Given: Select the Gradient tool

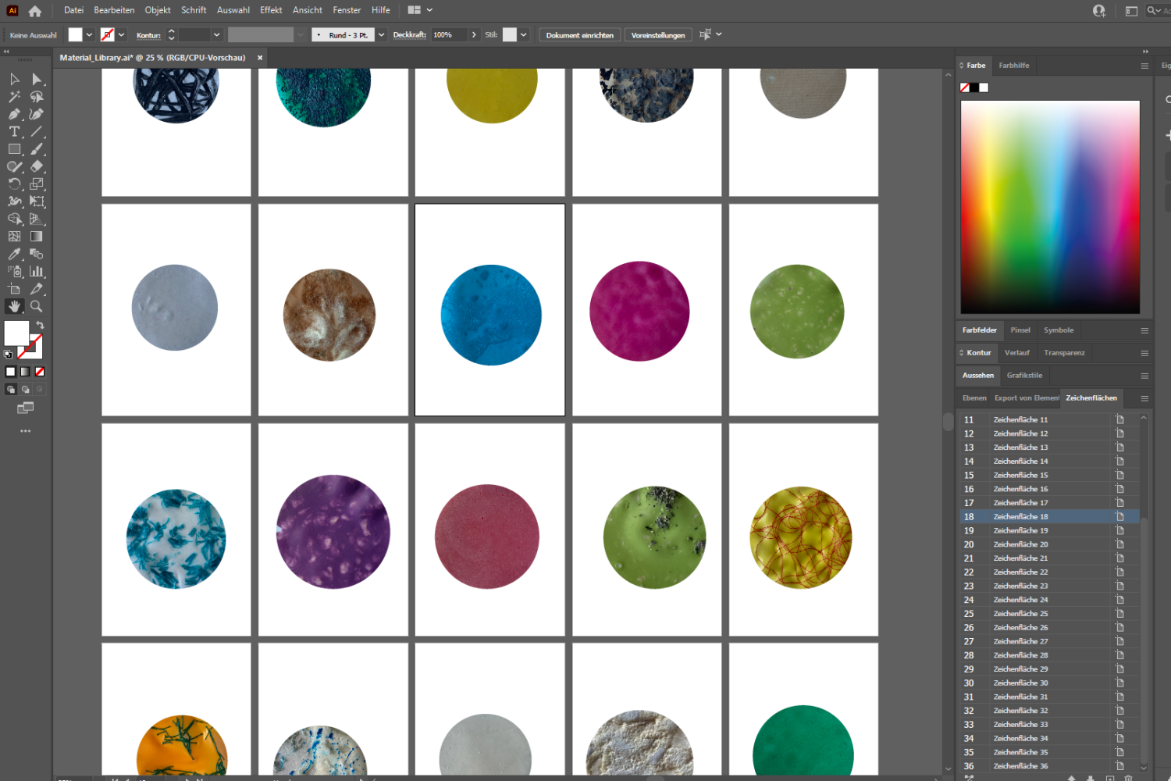Looking at the screenshot, I should 37,237.
